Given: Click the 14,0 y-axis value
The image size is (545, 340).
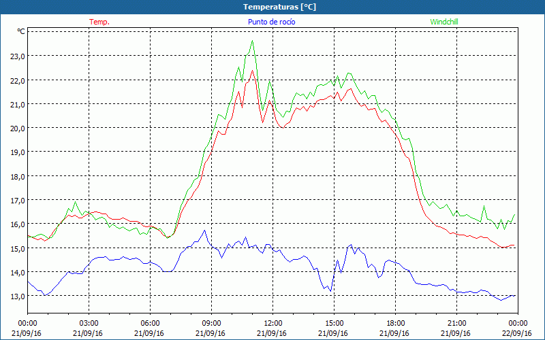Looking at the screenshot, I should coord(18,273).
